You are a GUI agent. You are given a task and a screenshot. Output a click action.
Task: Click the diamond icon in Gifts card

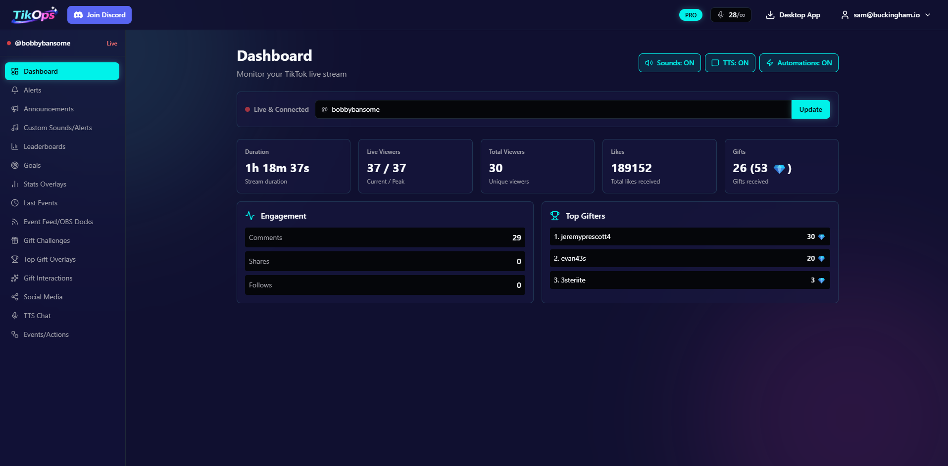tap(779, 169)
